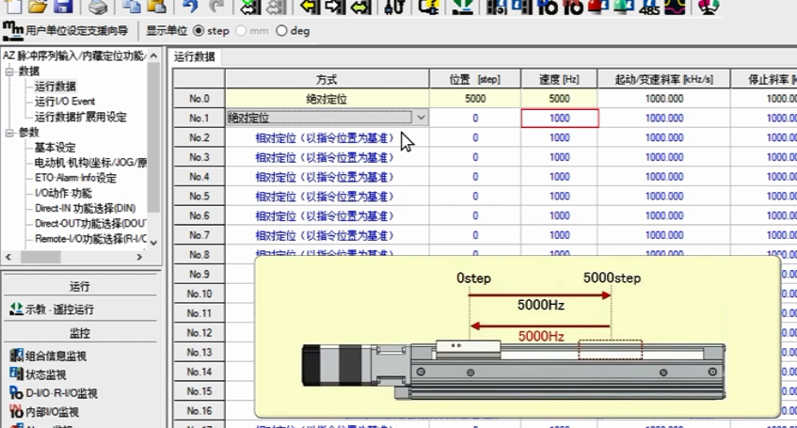Select the mm display unit radio button
Viewport: 797px width, 428px height.
pyautogui.click(x=241, y=31)
